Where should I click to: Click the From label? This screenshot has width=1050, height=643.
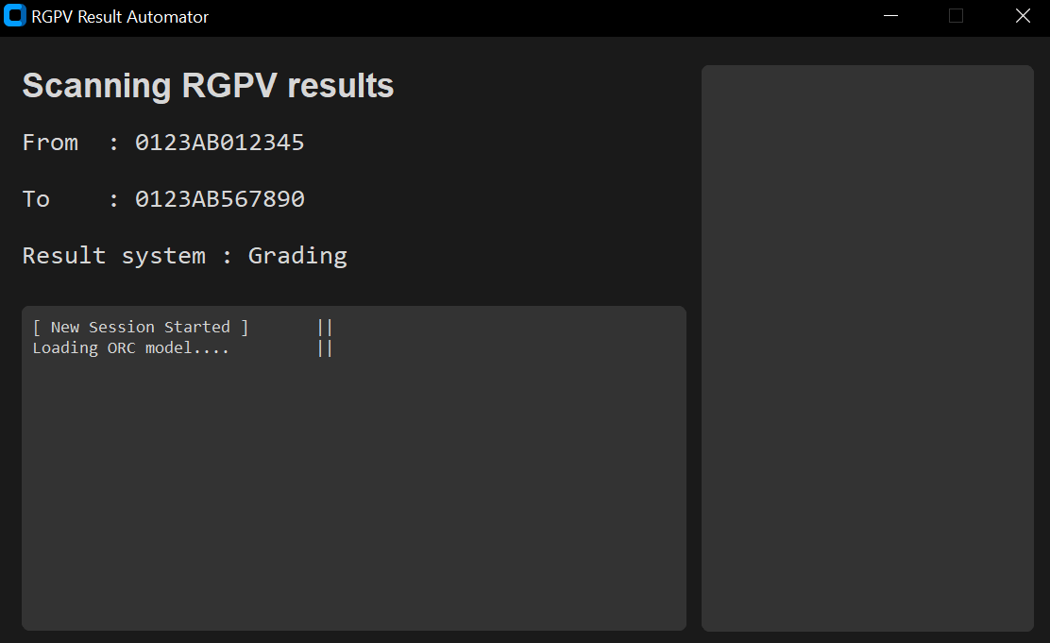(50, 143)
